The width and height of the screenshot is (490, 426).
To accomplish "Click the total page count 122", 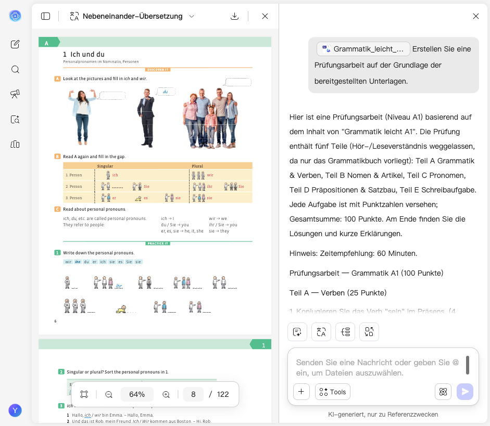I will tap(223, 394).
